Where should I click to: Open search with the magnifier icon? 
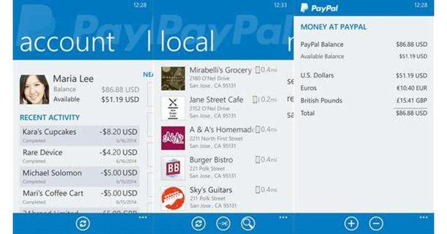tap(248, 224)
